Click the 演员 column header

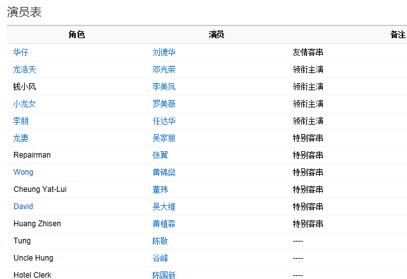216,34
